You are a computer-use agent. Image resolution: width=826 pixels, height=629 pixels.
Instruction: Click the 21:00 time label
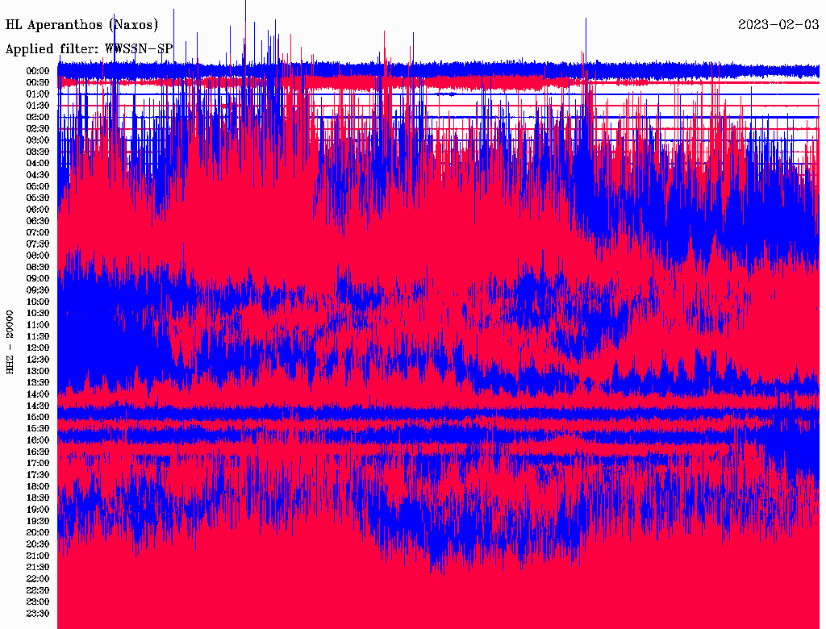coord(38,556)
